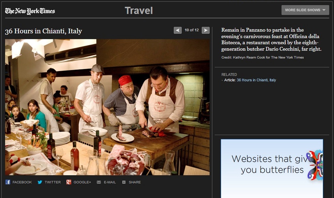Open related article 36 Hours in Chianti, Italy
The image size is (334, 198).
(x=256, y=80)
